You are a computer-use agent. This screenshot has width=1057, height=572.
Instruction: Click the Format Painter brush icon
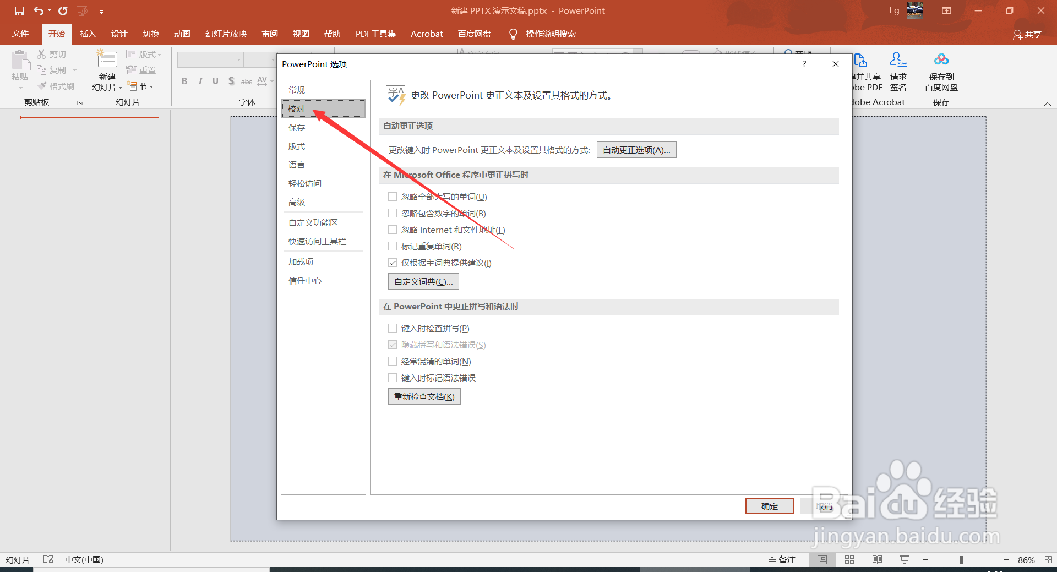click(42, 86)
